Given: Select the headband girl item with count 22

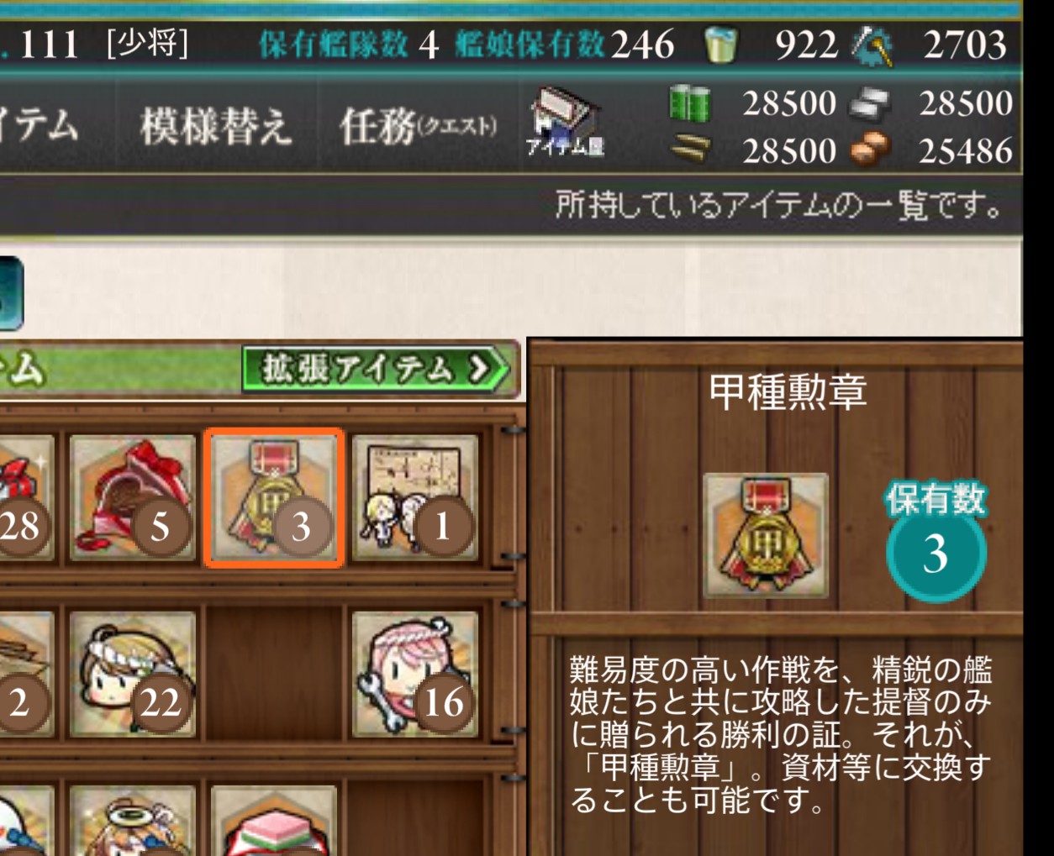Looking at the screenshot, I should [132, 675].
